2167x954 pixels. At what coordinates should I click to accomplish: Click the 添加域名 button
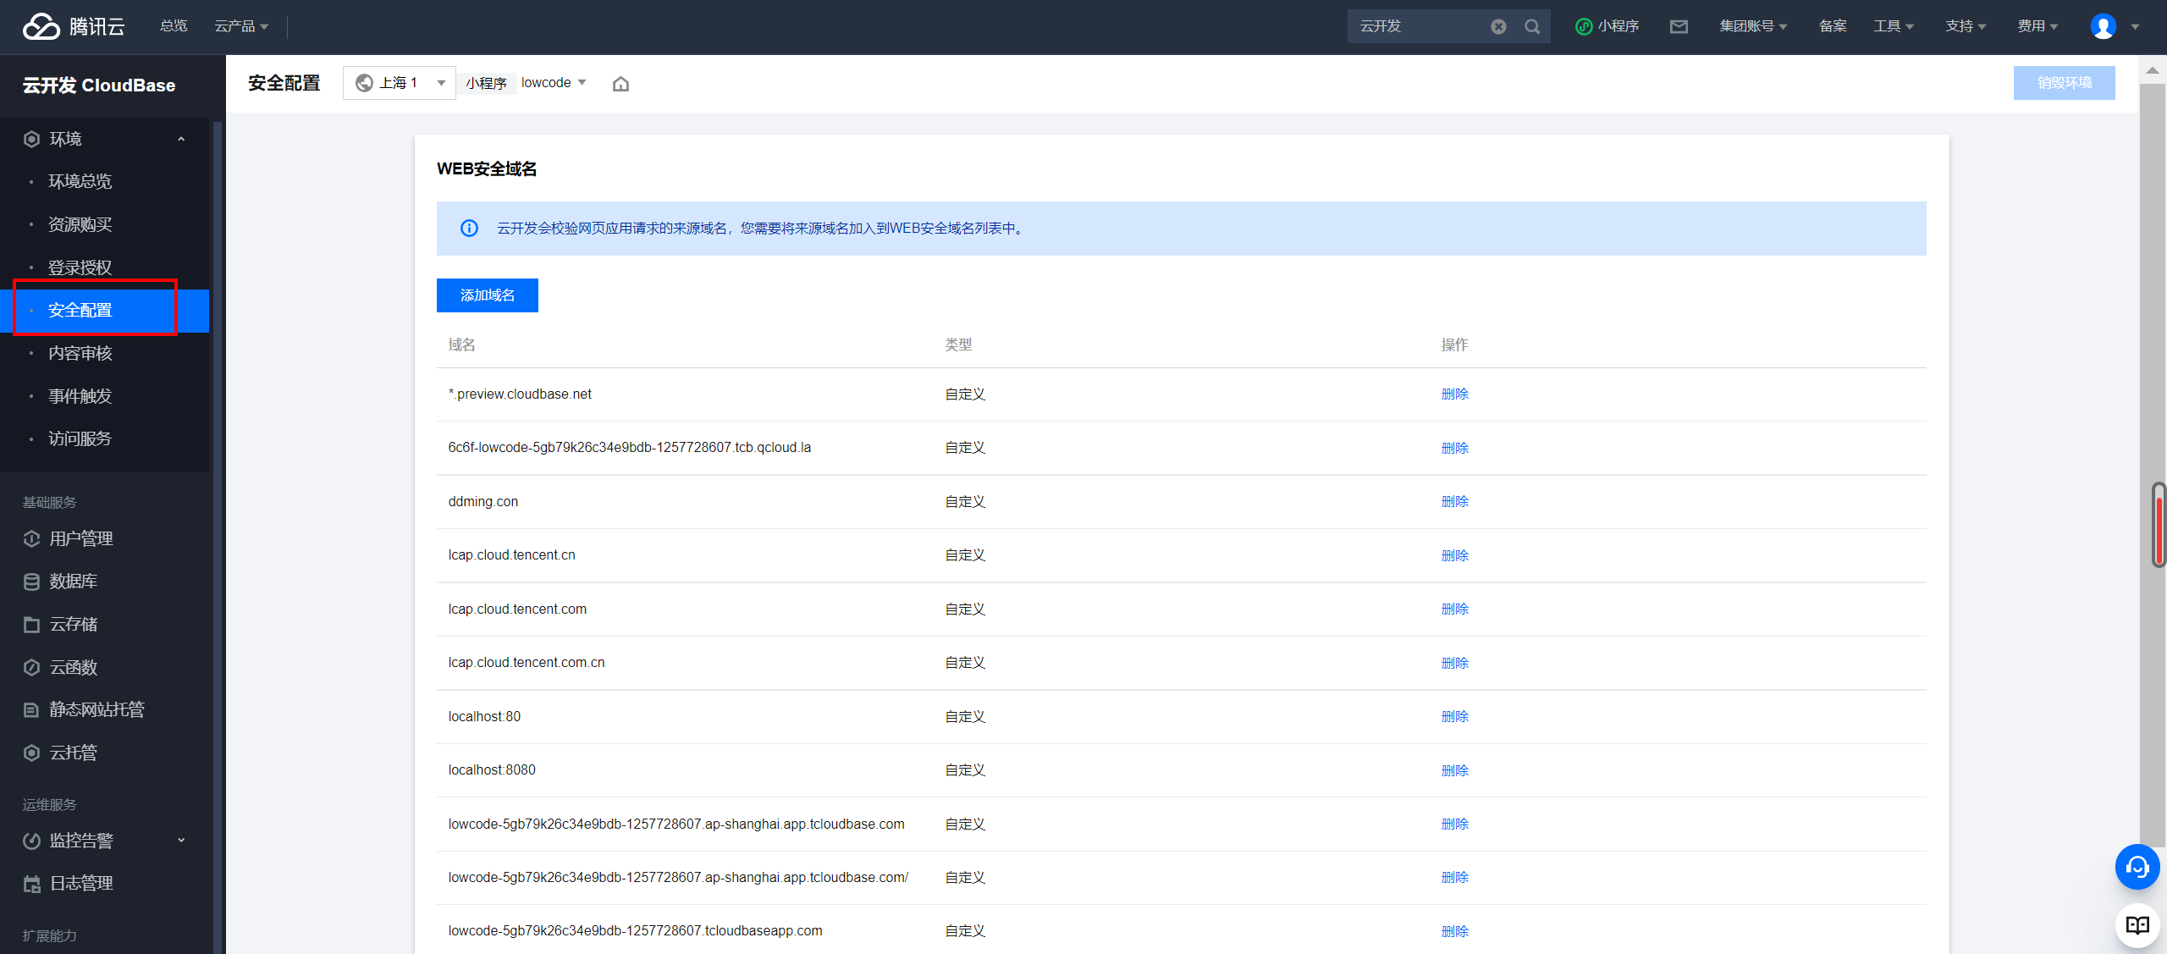click(487, 295)
